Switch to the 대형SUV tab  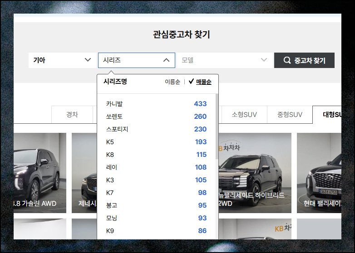click(327, 114)
